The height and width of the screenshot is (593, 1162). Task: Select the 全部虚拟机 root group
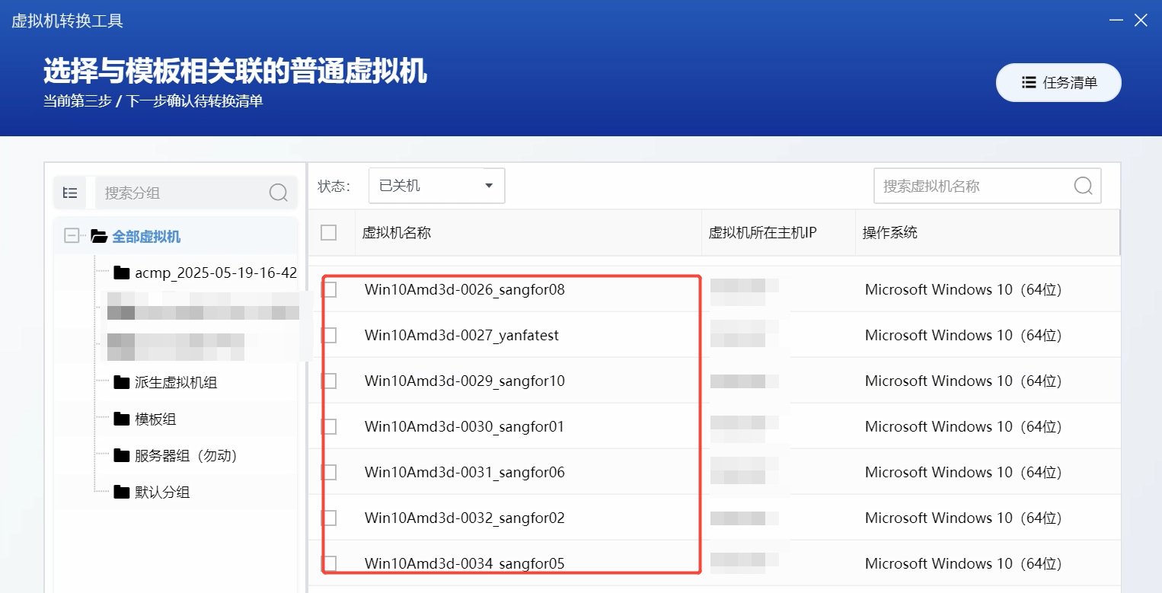tap(146, 237)
